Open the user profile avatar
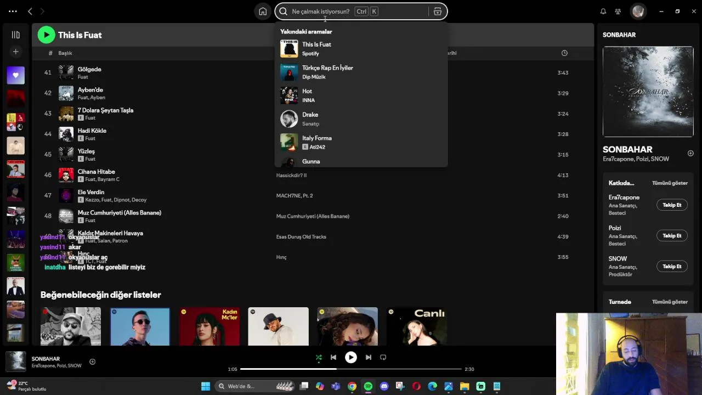The height and width of the screenshot is (395, 702). [x=638, y=11]
